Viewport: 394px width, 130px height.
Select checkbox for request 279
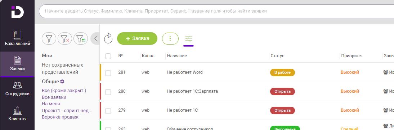click(x=108, y=111)
